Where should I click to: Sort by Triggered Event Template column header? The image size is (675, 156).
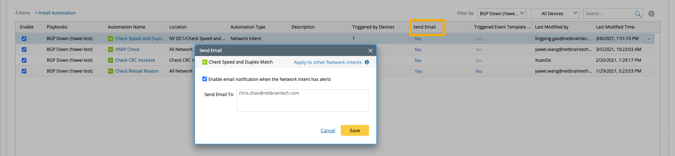tap(502, 27)
